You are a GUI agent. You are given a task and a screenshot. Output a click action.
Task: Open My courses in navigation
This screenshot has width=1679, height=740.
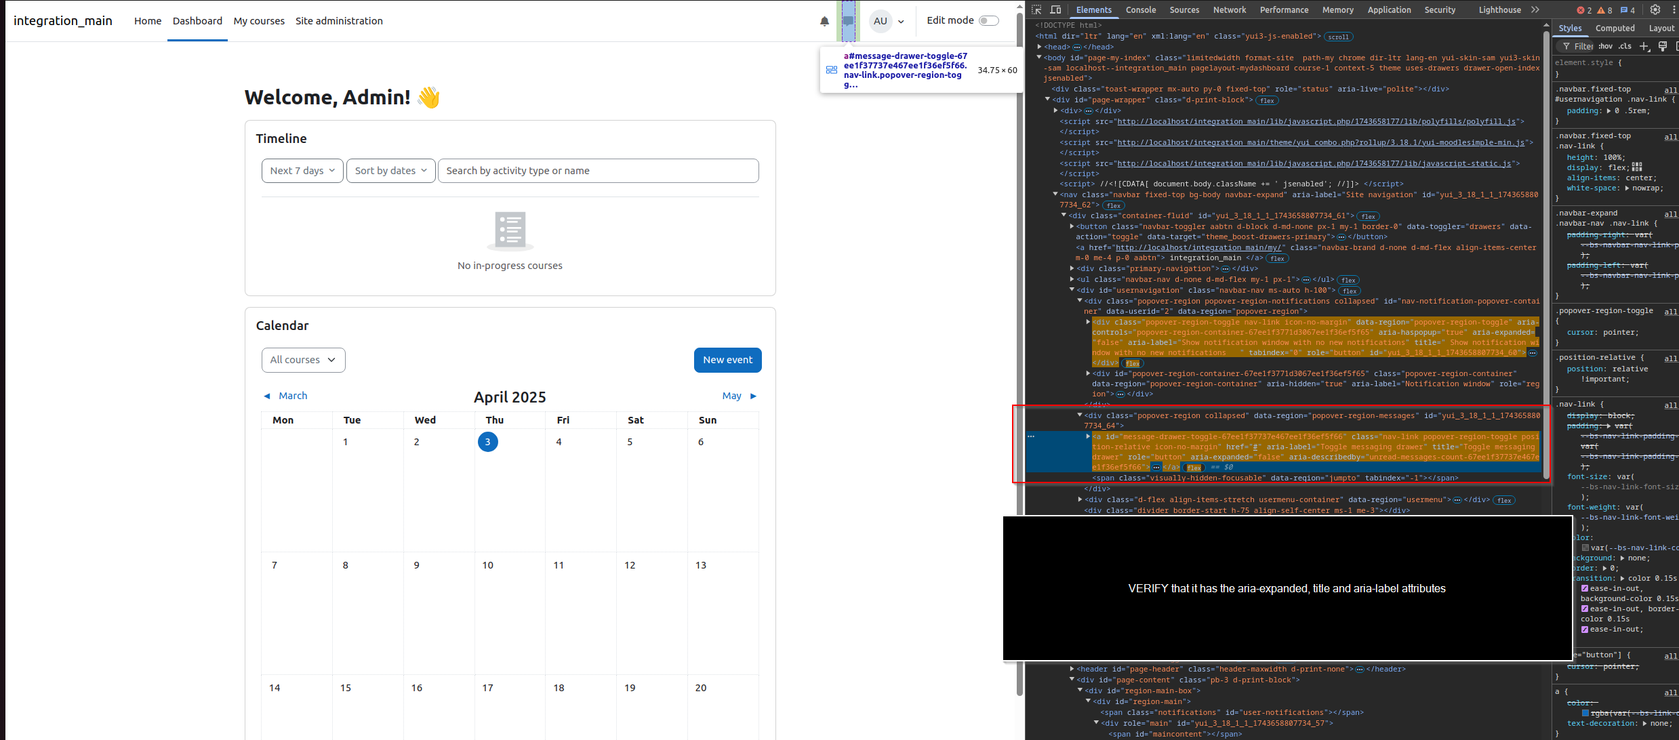[x=259, y=21]
